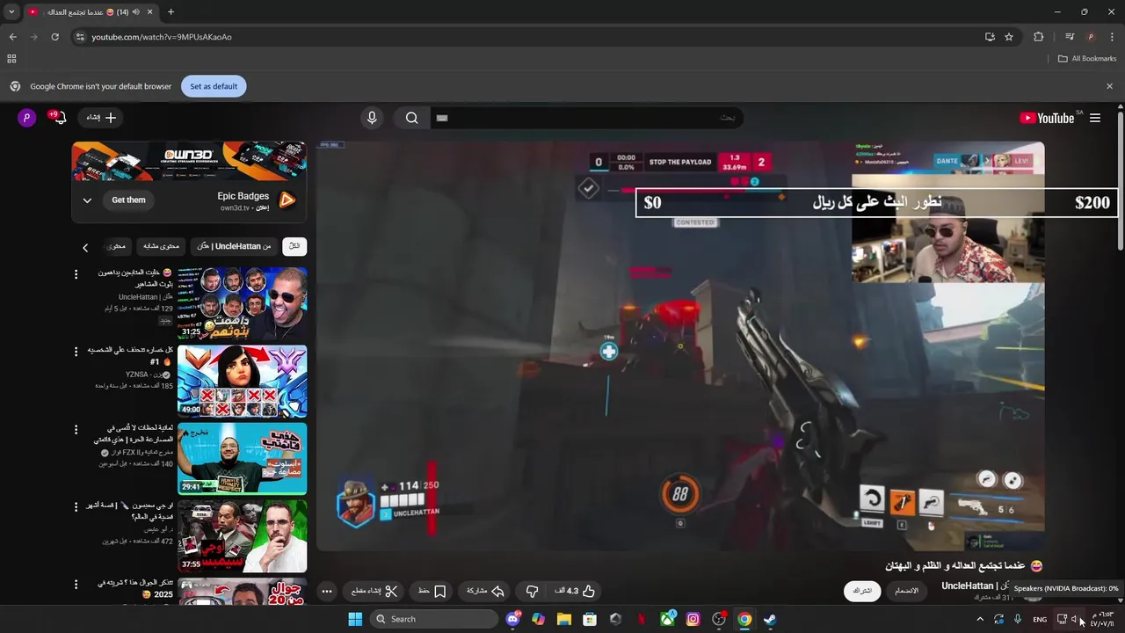
Task: Click the Create (إنشاء) button
Action: click(100, 118)
